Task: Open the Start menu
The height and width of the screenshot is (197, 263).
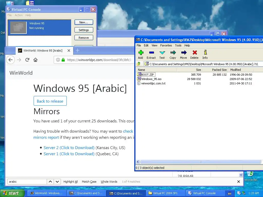Action: (12, 193)
